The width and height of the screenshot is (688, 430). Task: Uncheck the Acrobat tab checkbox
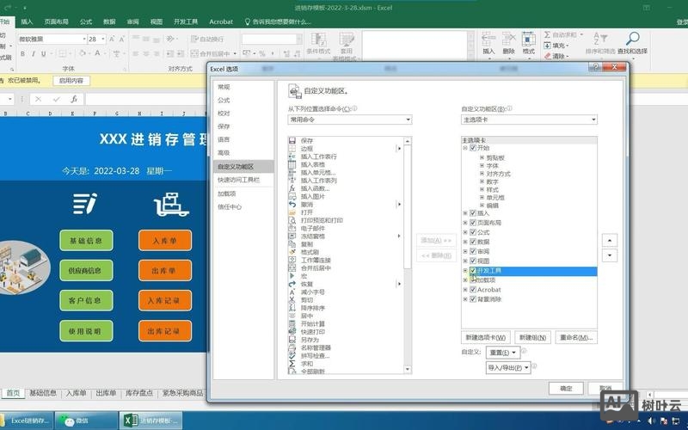pos(473,290)
